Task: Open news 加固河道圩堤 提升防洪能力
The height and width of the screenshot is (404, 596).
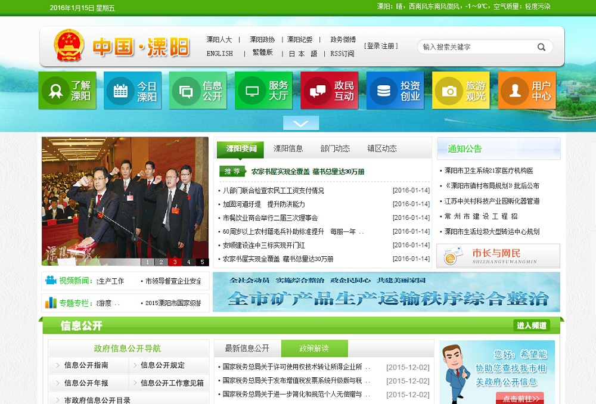Action: (264, 204)
